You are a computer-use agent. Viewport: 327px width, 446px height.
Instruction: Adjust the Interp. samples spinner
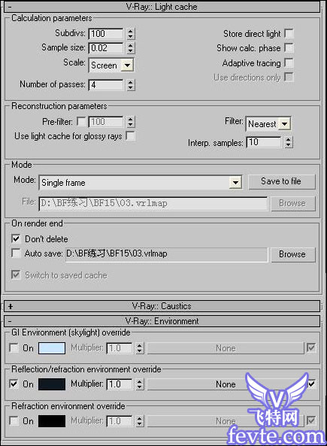pos(289,142)
